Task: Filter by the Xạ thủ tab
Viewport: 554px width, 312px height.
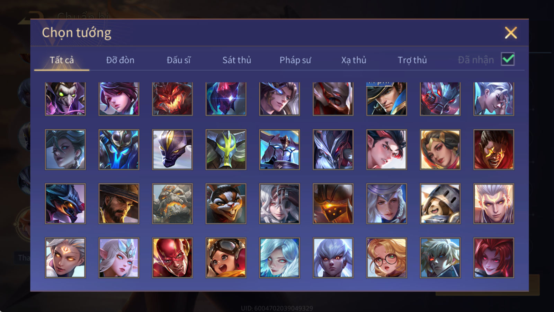Action: tap(354, 60)
